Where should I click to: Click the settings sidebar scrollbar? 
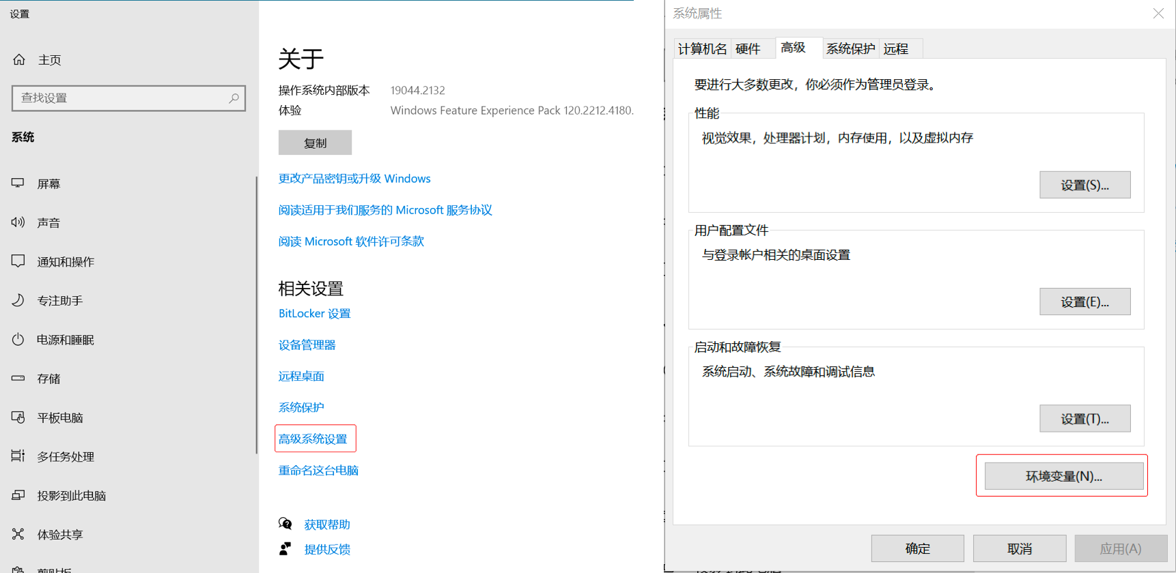(x=257, y=314)
